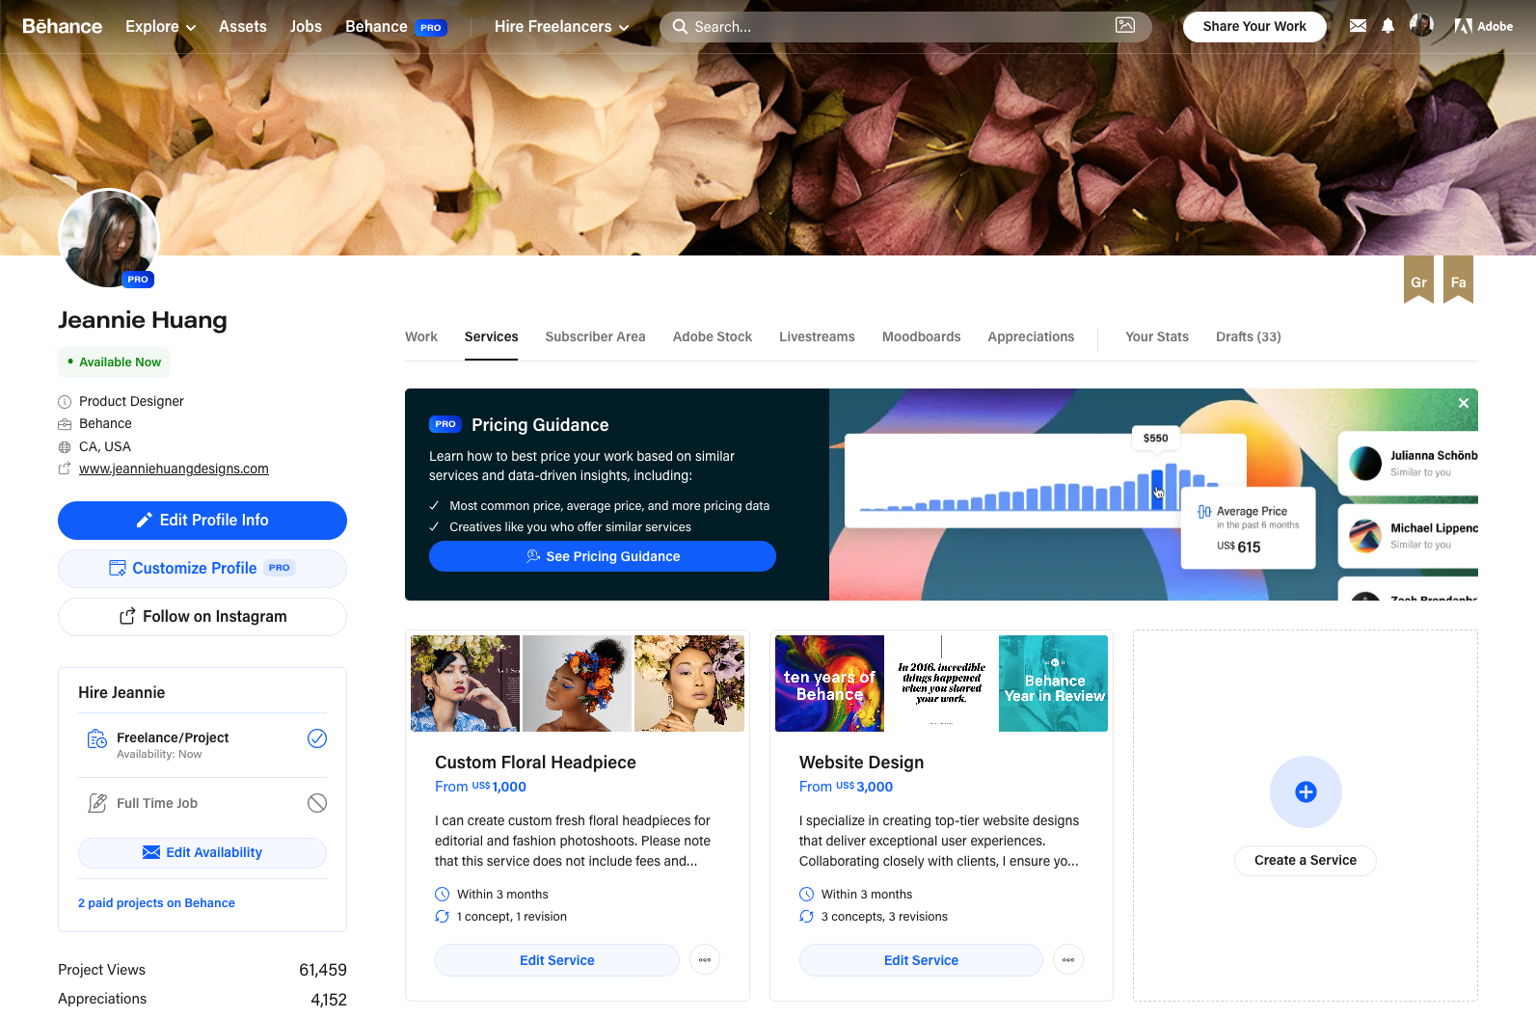Click the Create a Service button
The width and height of the screenshot is (1536, 1018).
point(1306,860)
